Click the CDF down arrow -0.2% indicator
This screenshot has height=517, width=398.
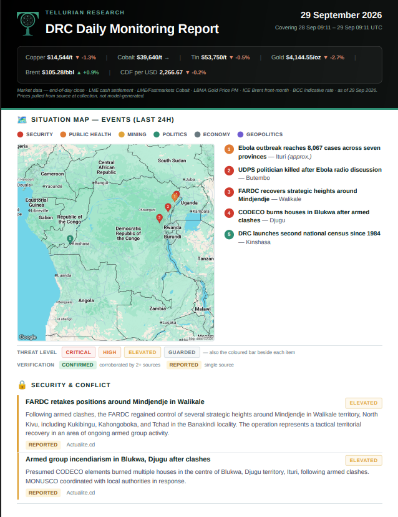coord(196,72)
